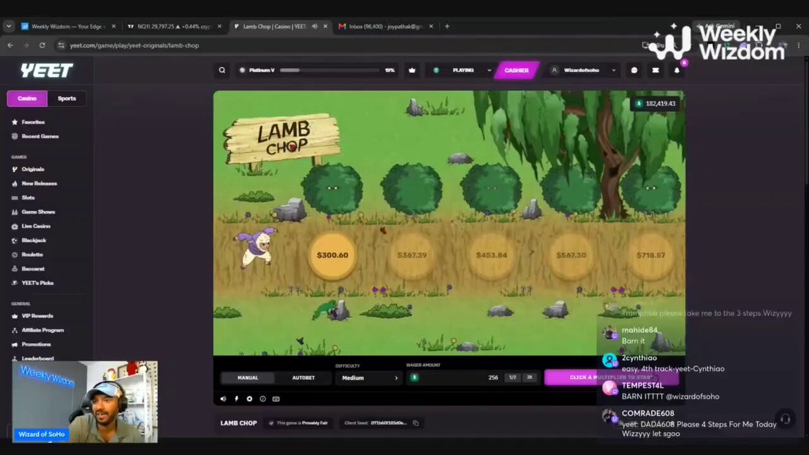Viewport: 809px width, 455px height.
Task: Expand the Medium difficulty dropdown
Action: (x=368, y=378)
